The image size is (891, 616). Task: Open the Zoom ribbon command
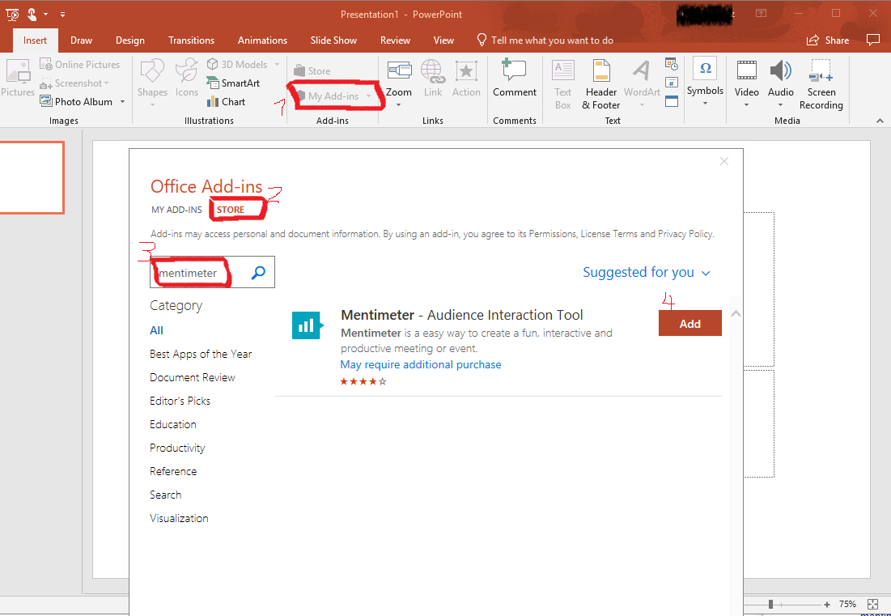(399, 83)
